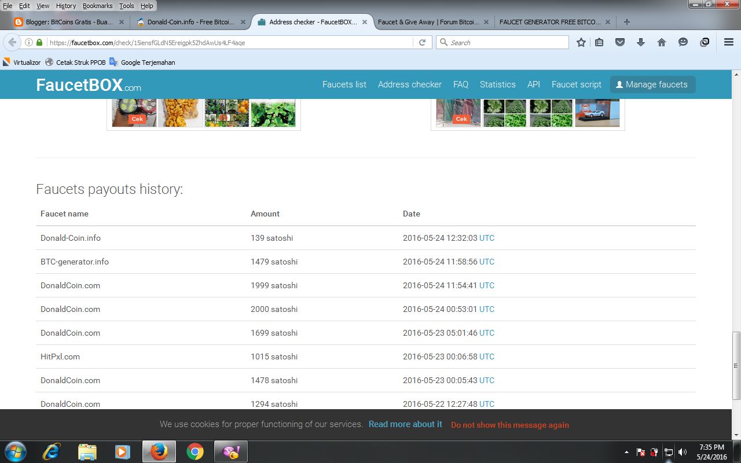The height and width of the screenshot is (463, 741).
Task: Launch Internet Explorer from taskbar
Action: coord(52,452)
